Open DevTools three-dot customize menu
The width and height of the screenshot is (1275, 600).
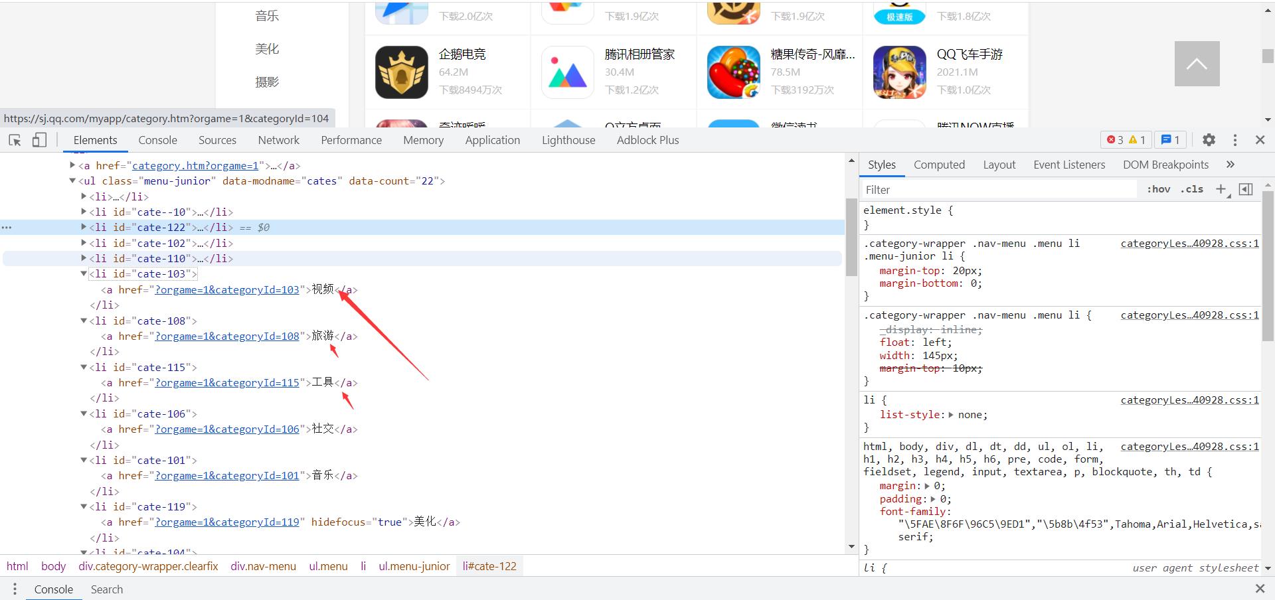pyautogui.click(x=1234, y=140)
